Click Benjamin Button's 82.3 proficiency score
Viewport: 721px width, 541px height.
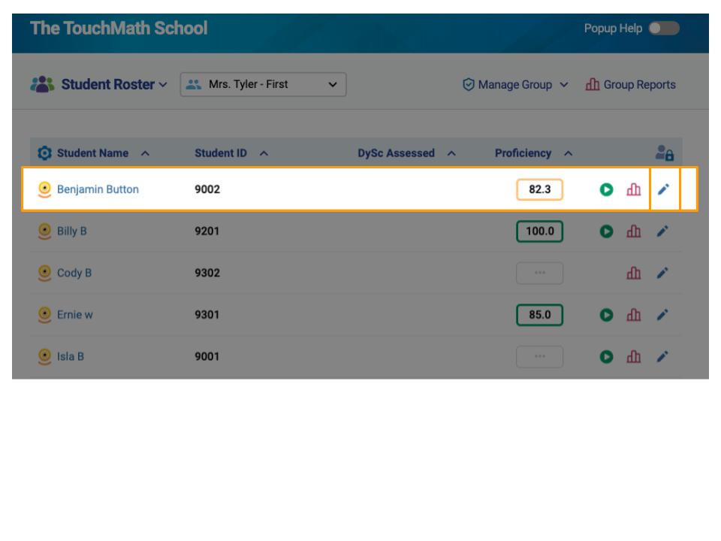pyautogui.click(x=539, y=189)
